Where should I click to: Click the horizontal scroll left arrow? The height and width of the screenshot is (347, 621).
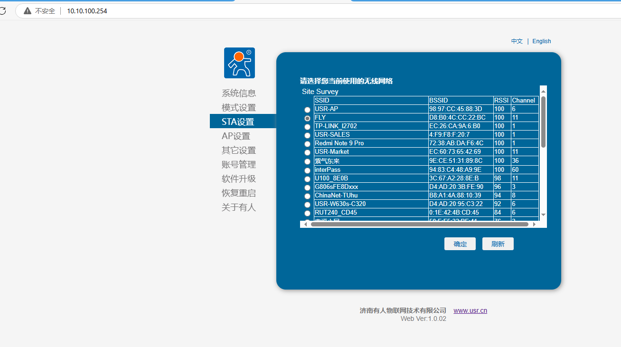tap(305, 224)
